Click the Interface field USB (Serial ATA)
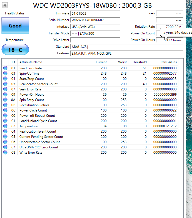This screenshot has width=192, height=218. (x=95, y=27)
